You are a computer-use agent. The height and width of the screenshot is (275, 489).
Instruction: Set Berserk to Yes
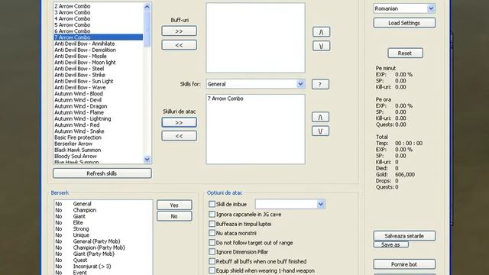174,205
